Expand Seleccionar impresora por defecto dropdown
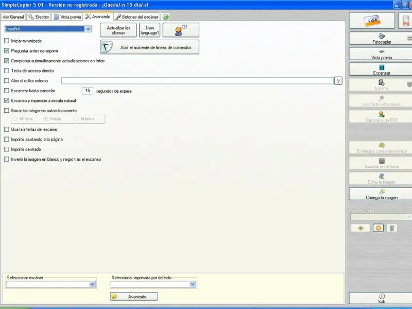The height and width of the screenshot is (309, 412). (193, 284)
